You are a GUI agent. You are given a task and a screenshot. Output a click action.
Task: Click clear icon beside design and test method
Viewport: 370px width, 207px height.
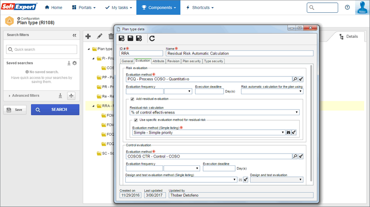[x=246, y=180]
